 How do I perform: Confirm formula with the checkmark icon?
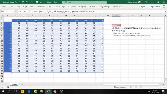tap(25, 11)
